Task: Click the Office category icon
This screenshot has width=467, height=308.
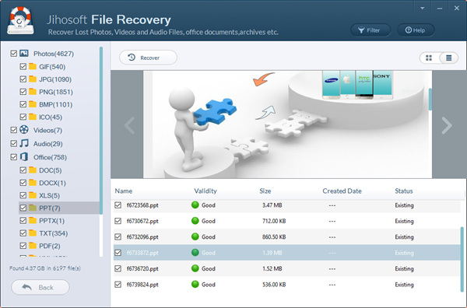Action: (24, 157)
